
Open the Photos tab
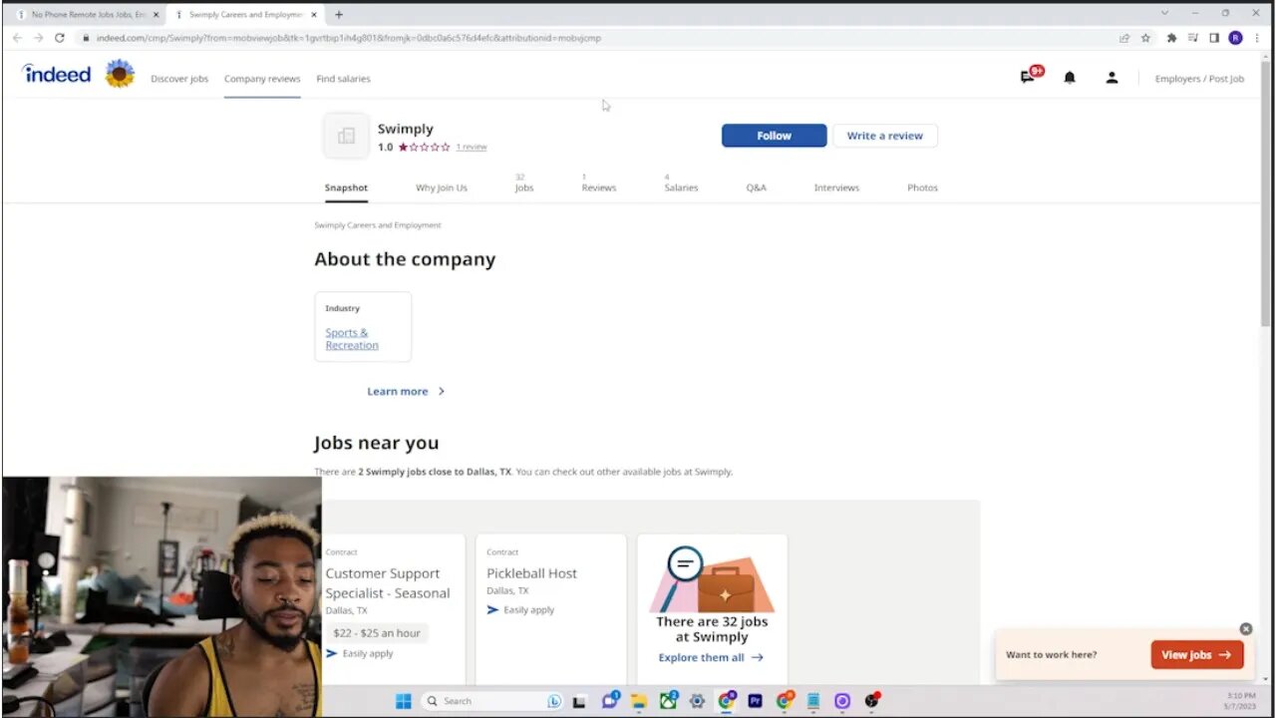(x=922, y=187)
